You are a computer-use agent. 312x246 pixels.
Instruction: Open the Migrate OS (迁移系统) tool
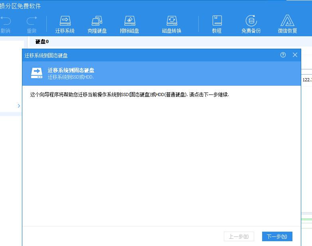point(65,25)
